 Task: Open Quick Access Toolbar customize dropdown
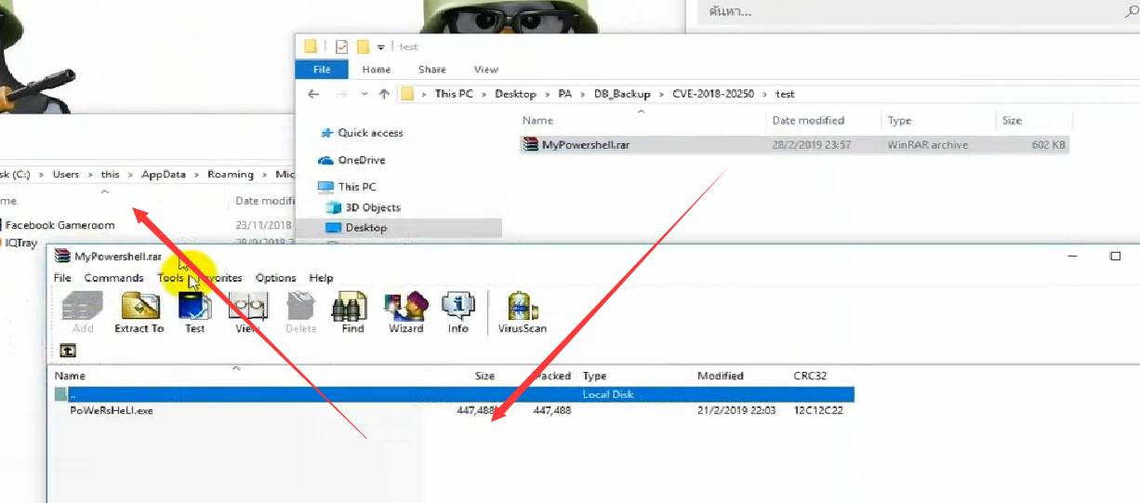point(381,46)
